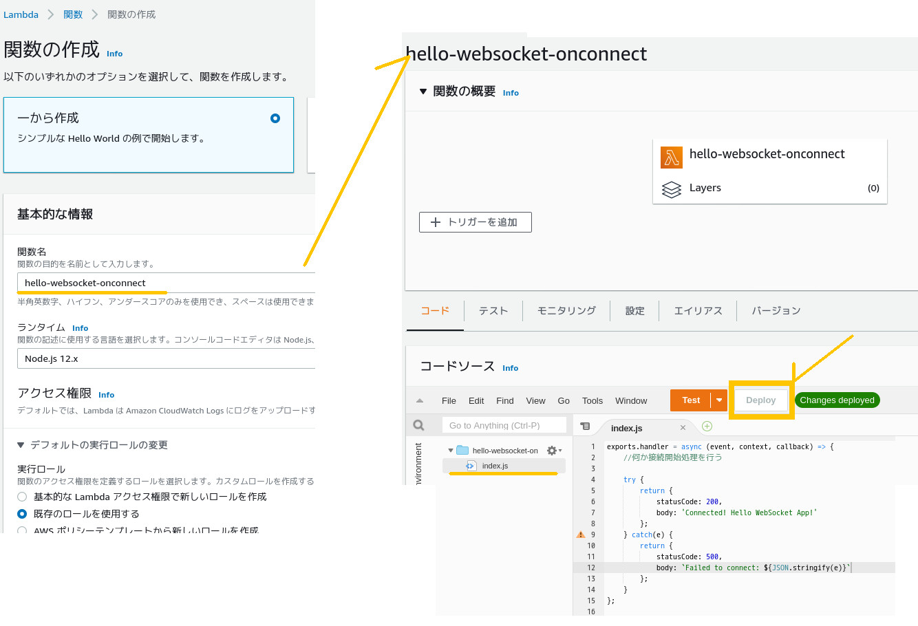Click the green plus new-tab icon
The image size is (918, 626).
(707, 427)
